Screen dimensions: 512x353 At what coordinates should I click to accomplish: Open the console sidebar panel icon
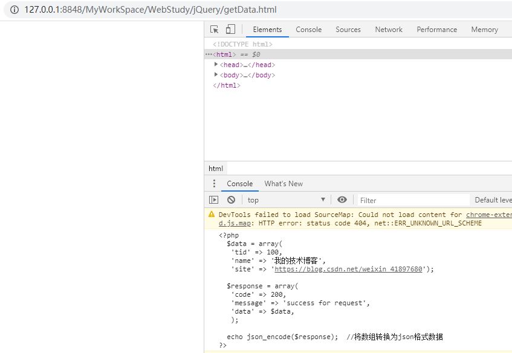click(x=213, y=199)
